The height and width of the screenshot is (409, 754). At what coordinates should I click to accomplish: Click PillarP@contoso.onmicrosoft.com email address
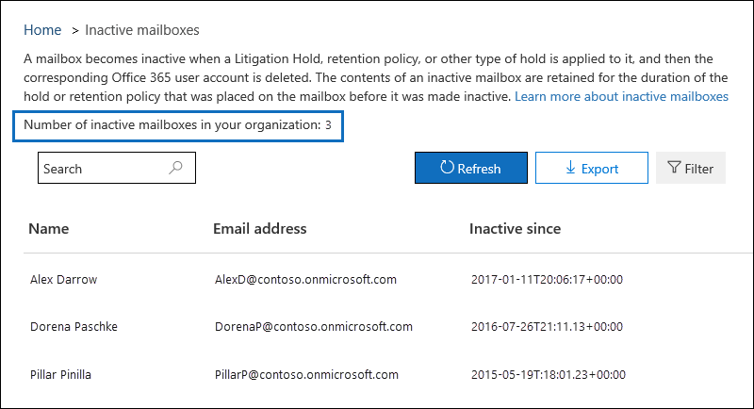click(x=306, y=374)
